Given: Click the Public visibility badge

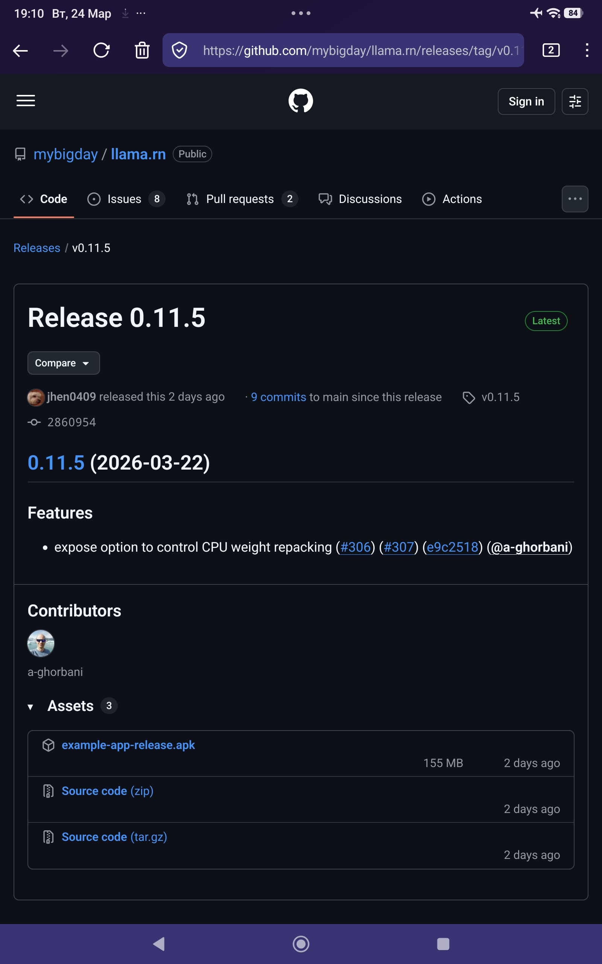Looking at the screenshot, I should (x=192, y=154).
